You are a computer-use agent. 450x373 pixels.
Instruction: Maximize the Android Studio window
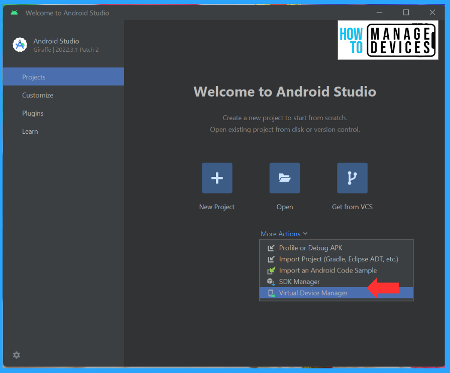[406, 13]
